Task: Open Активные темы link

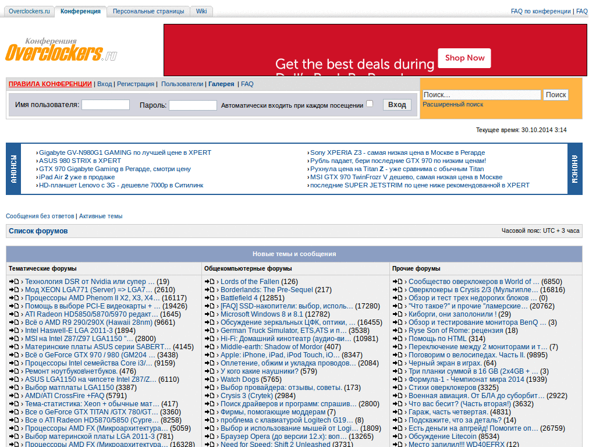Action: tap(101, 216)
